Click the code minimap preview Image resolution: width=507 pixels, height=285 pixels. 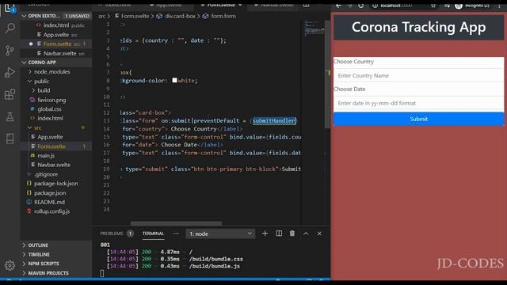[314, 28]
